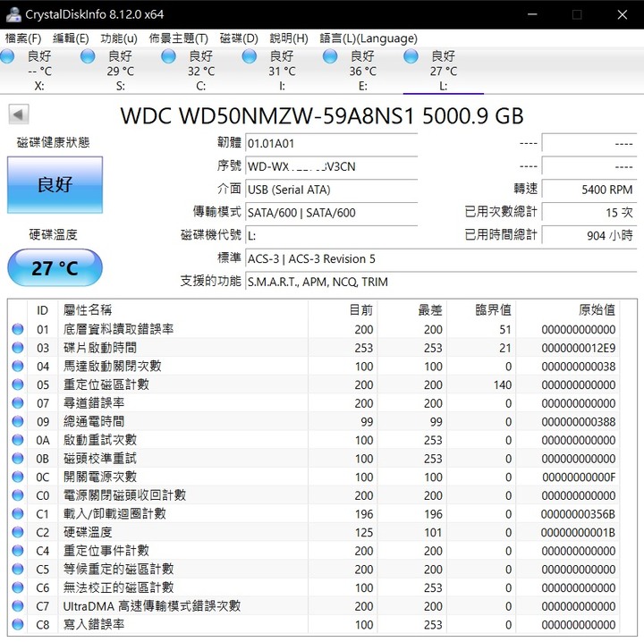This screenshot has height=642, width=644.
Task: Click status orb for attribute C1 row
Action: (18, 514)
